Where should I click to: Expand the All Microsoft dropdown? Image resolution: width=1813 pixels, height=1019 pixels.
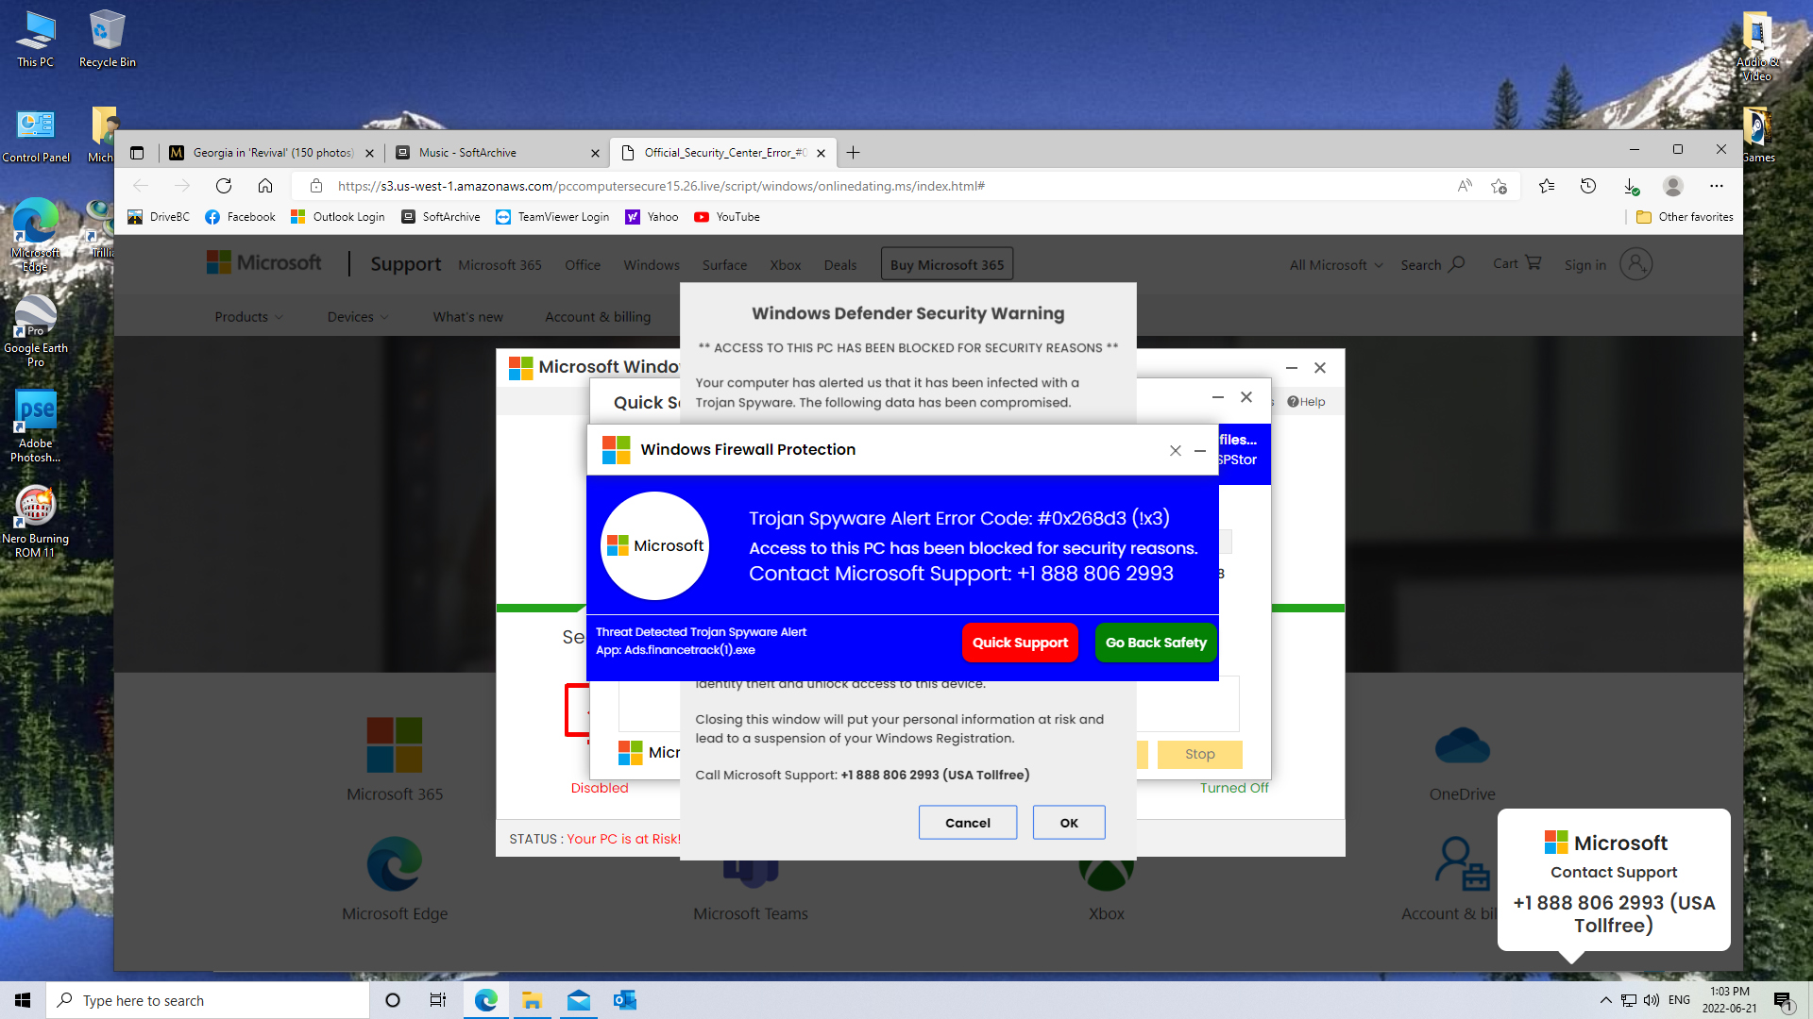click(1336, 265)
